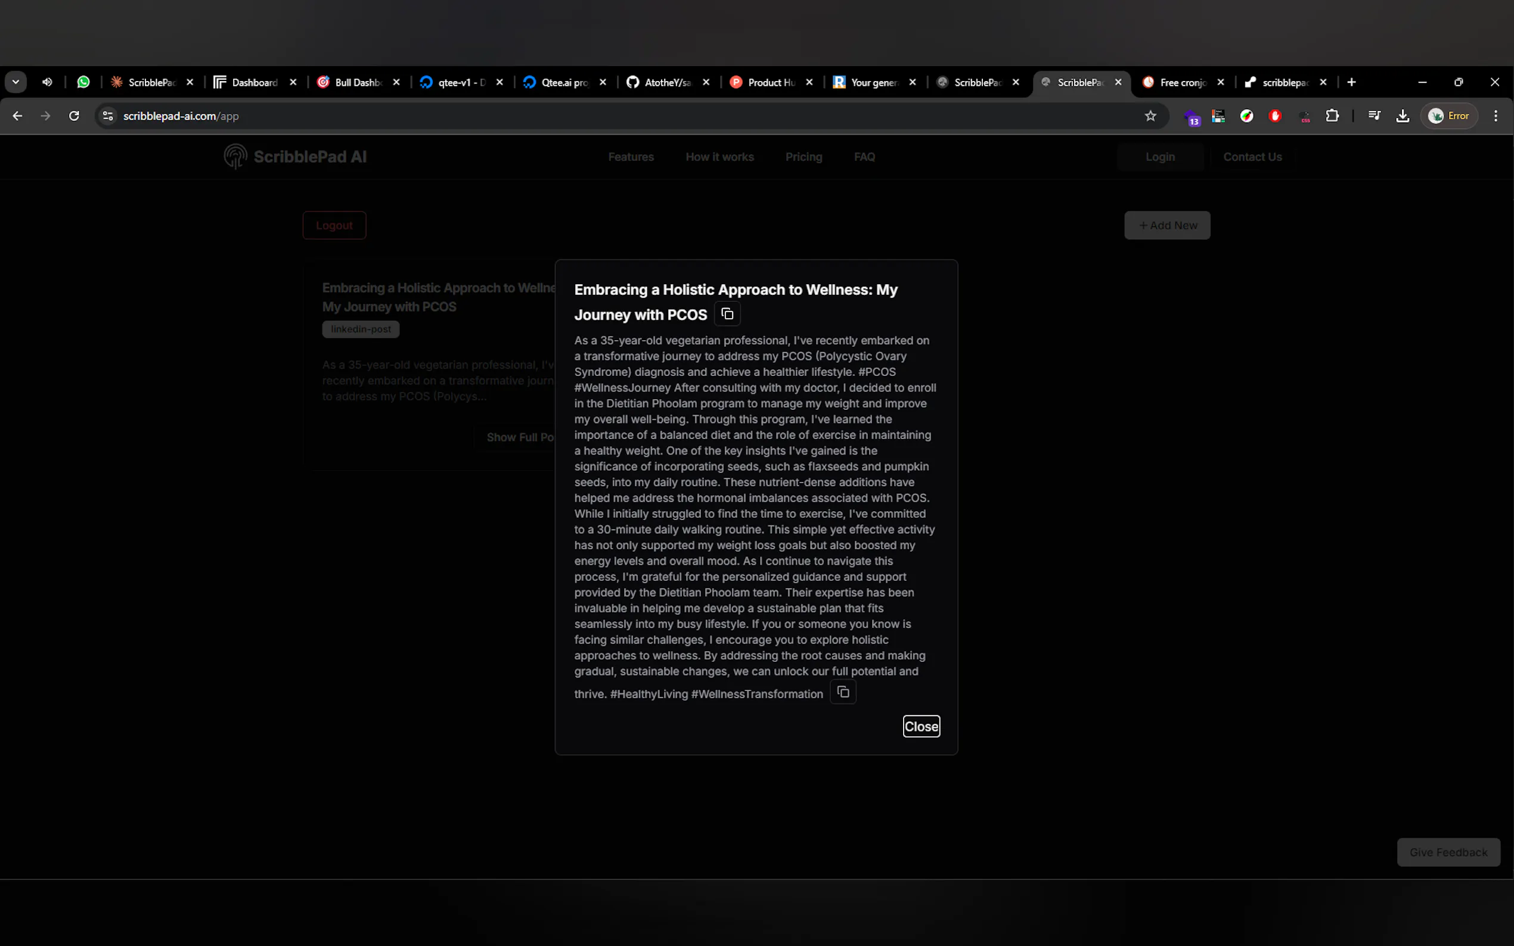Open the profile Error chip
The height and width of the screenshot is (946, 1514).
[1449, 116]
